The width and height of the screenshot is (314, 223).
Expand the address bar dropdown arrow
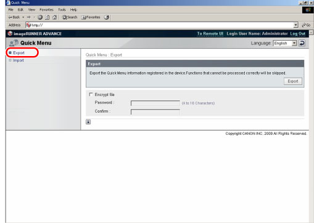click(x=295, y=25)
